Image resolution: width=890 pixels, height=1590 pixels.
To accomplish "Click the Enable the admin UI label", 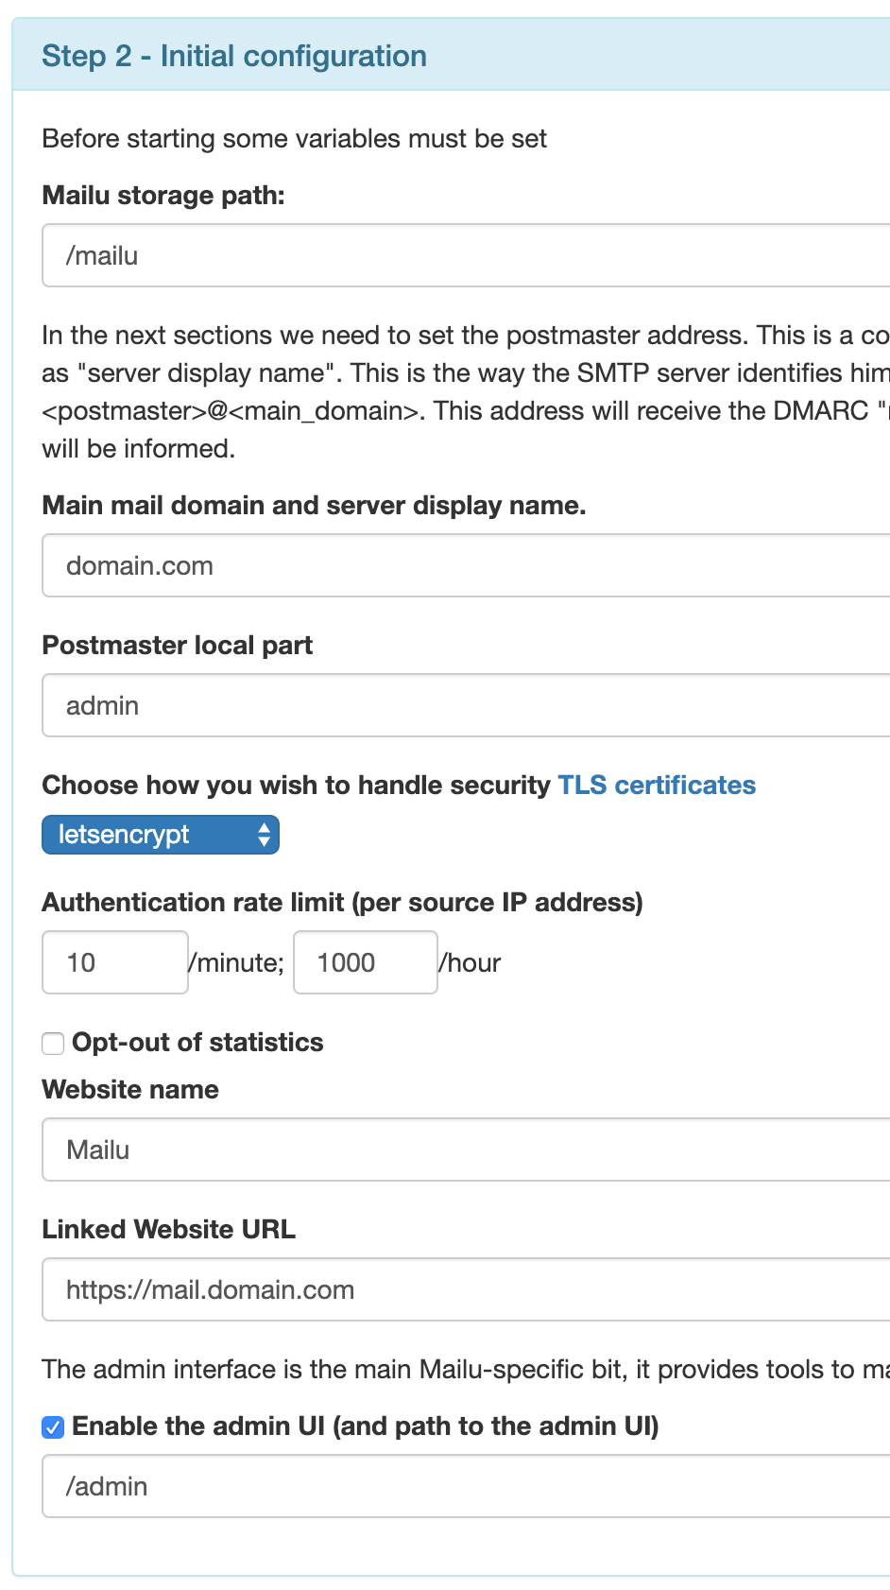I will [366, 1426].
